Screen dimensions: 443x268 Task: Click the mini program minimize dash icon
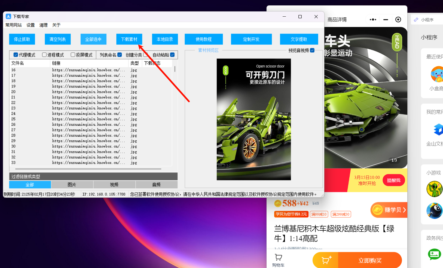pyautogui.click(x=386, y=20)
